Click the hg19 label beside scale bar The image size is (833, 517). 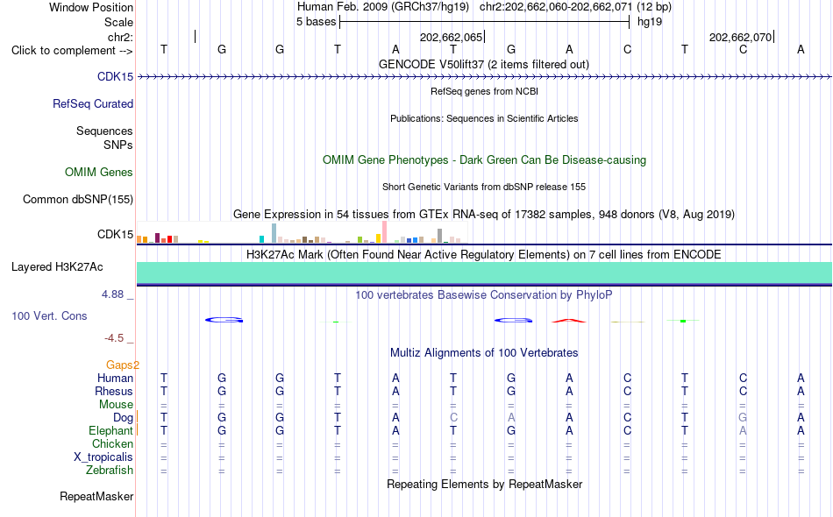pyautogui.click(x=650, y=22)
